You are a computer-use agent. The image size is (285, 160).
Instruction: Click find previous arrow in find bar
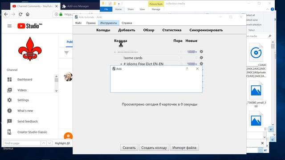tap(44, 143)
